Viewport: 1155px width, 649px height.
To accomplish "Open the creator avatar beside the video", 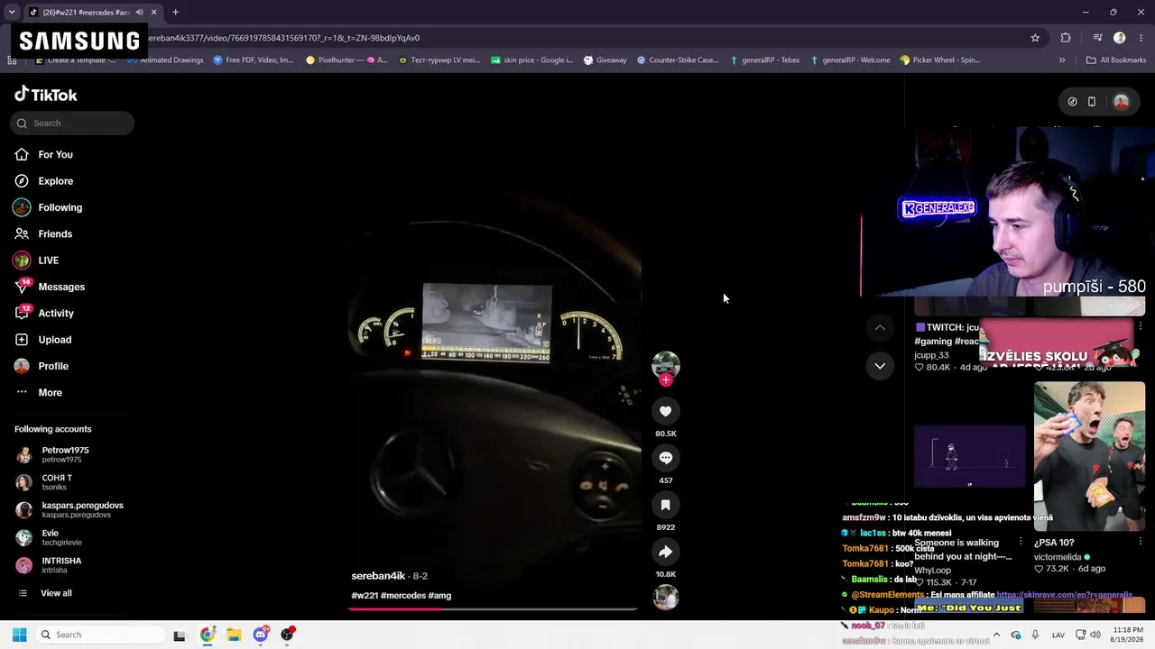I will click(666, 364).
